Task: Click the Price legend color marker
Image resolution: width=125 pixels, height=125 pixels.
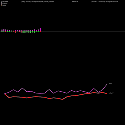Action: [1, 5]
